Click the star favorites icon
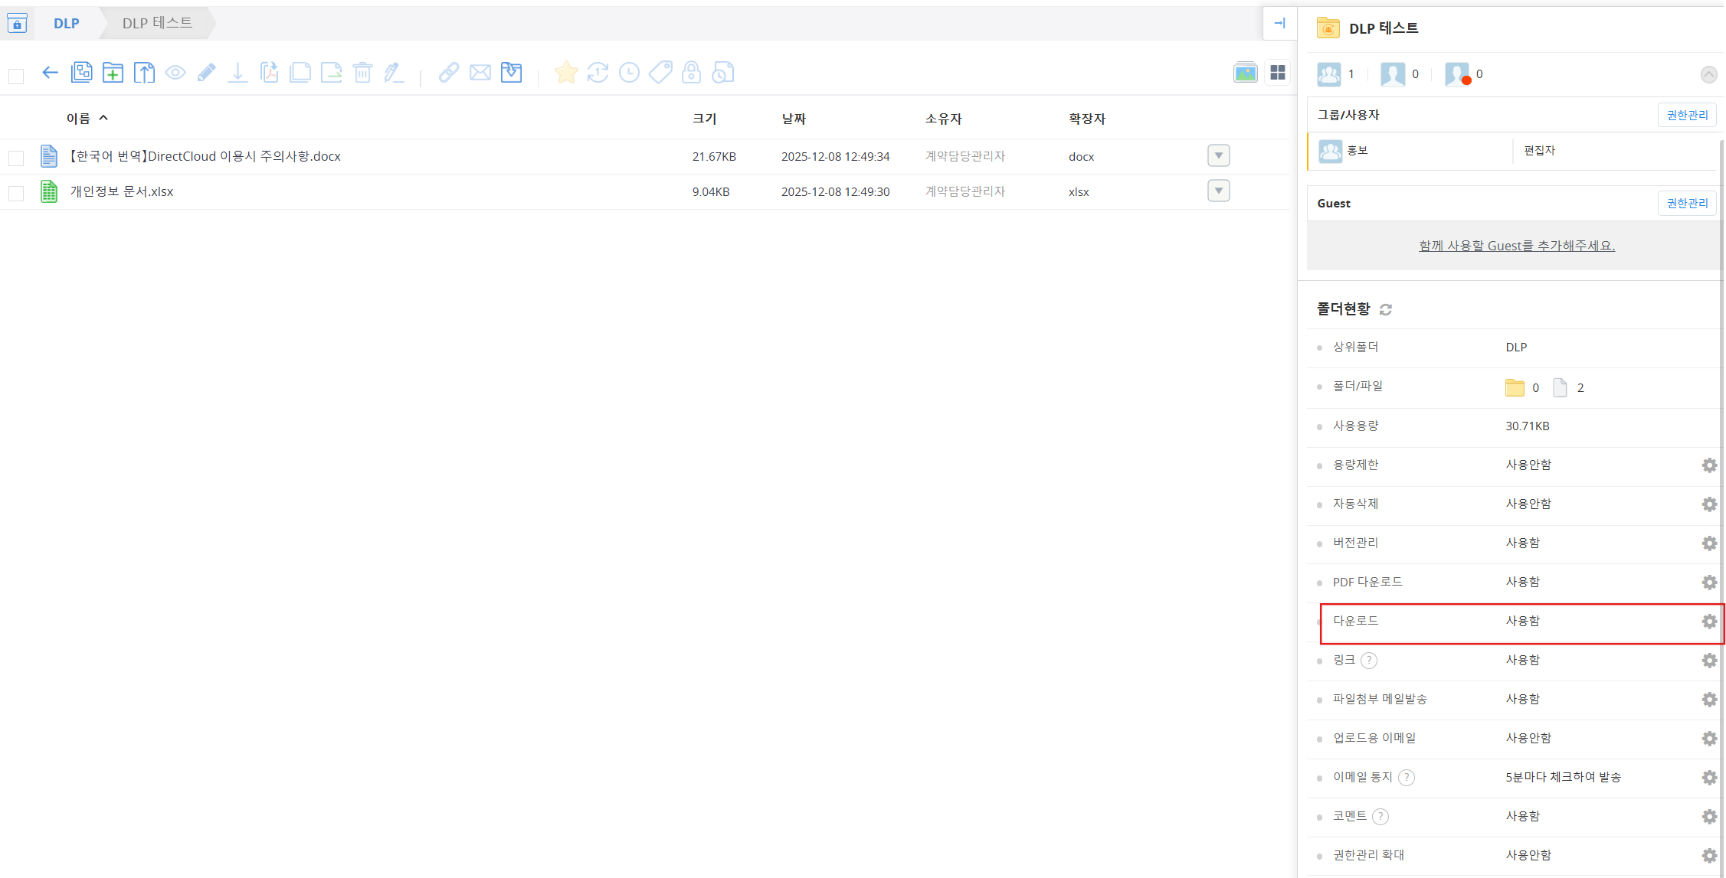Viewport: 1726px width, 878px height. (x=566, y=73)
